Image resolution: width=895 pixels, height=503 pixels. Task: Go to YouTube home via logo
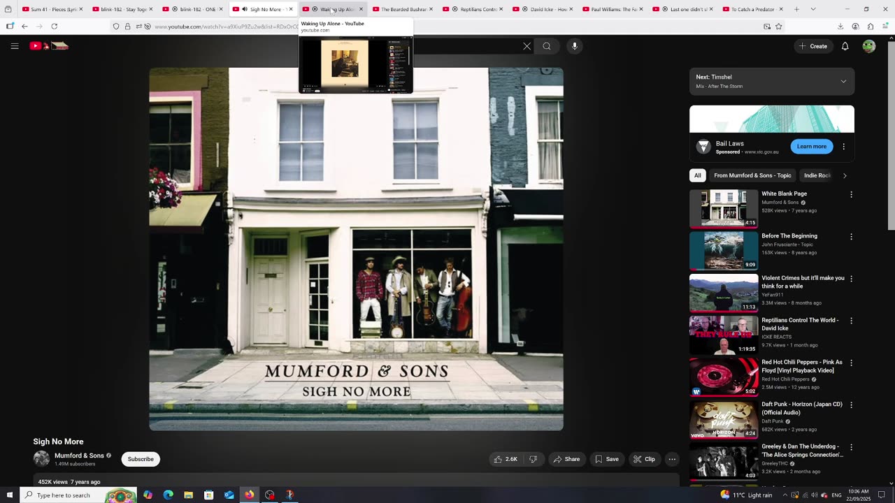[49, 46]
